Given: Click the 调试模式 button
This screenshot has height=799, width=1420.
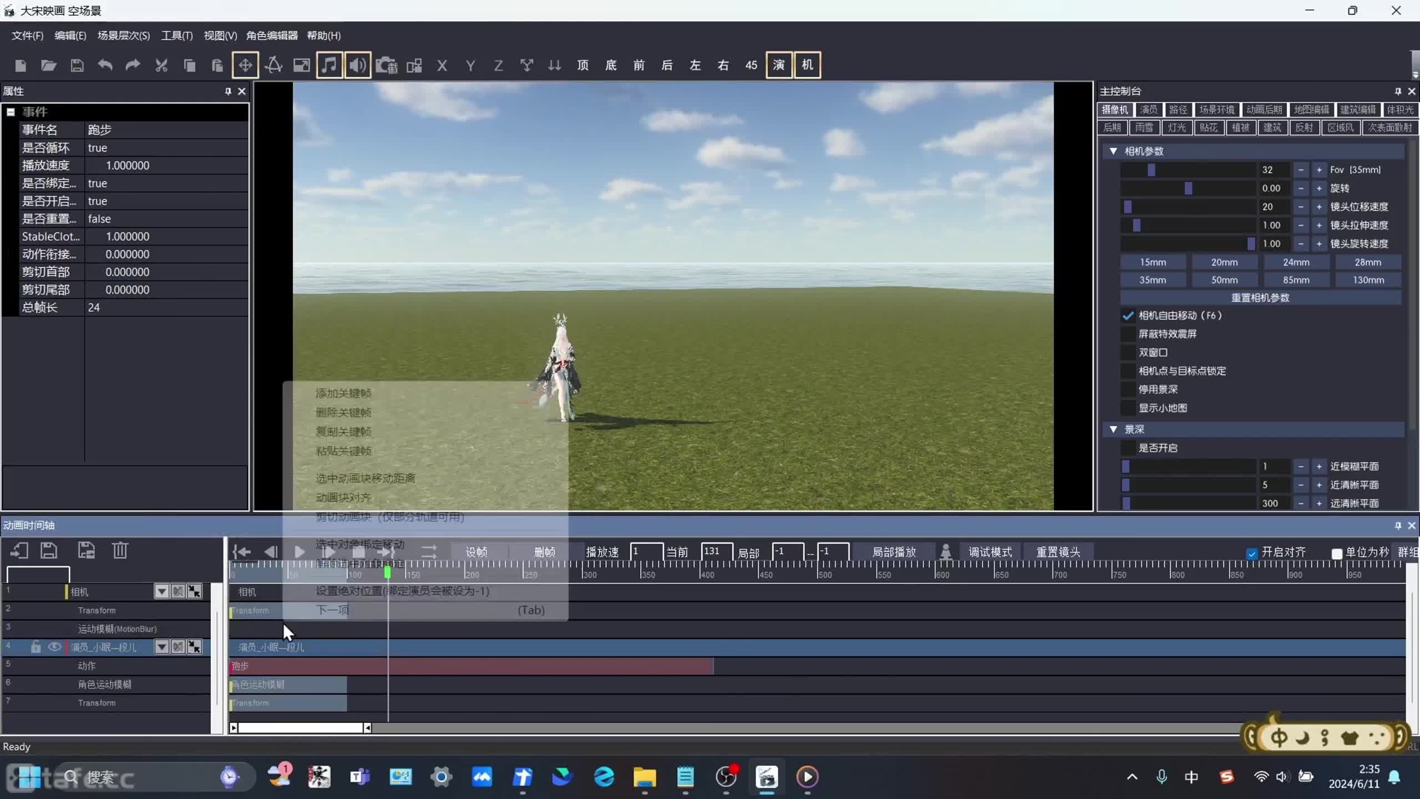Looking at the screenshot, I should 990,552.
